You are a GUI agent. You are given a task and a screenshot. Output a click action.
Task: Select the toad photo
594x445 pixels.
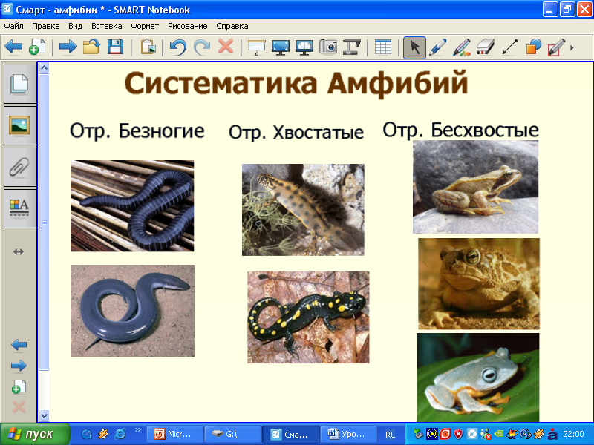click(x=479, y=284)
